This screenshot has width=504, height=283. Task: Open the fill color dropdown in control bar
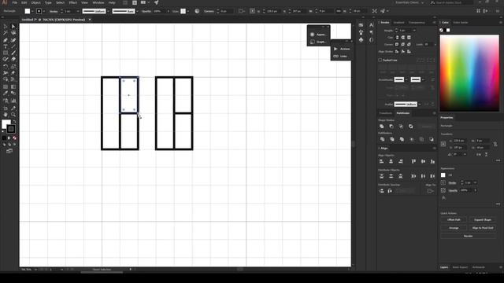coord(32,11)
